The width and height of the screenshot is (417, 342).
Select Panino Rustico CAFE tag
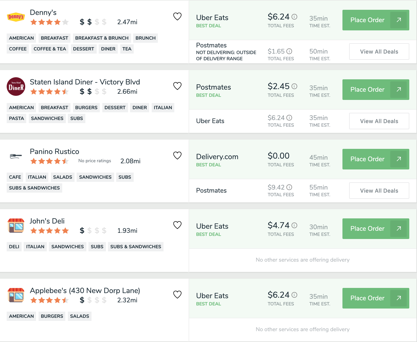coord(15,177)
